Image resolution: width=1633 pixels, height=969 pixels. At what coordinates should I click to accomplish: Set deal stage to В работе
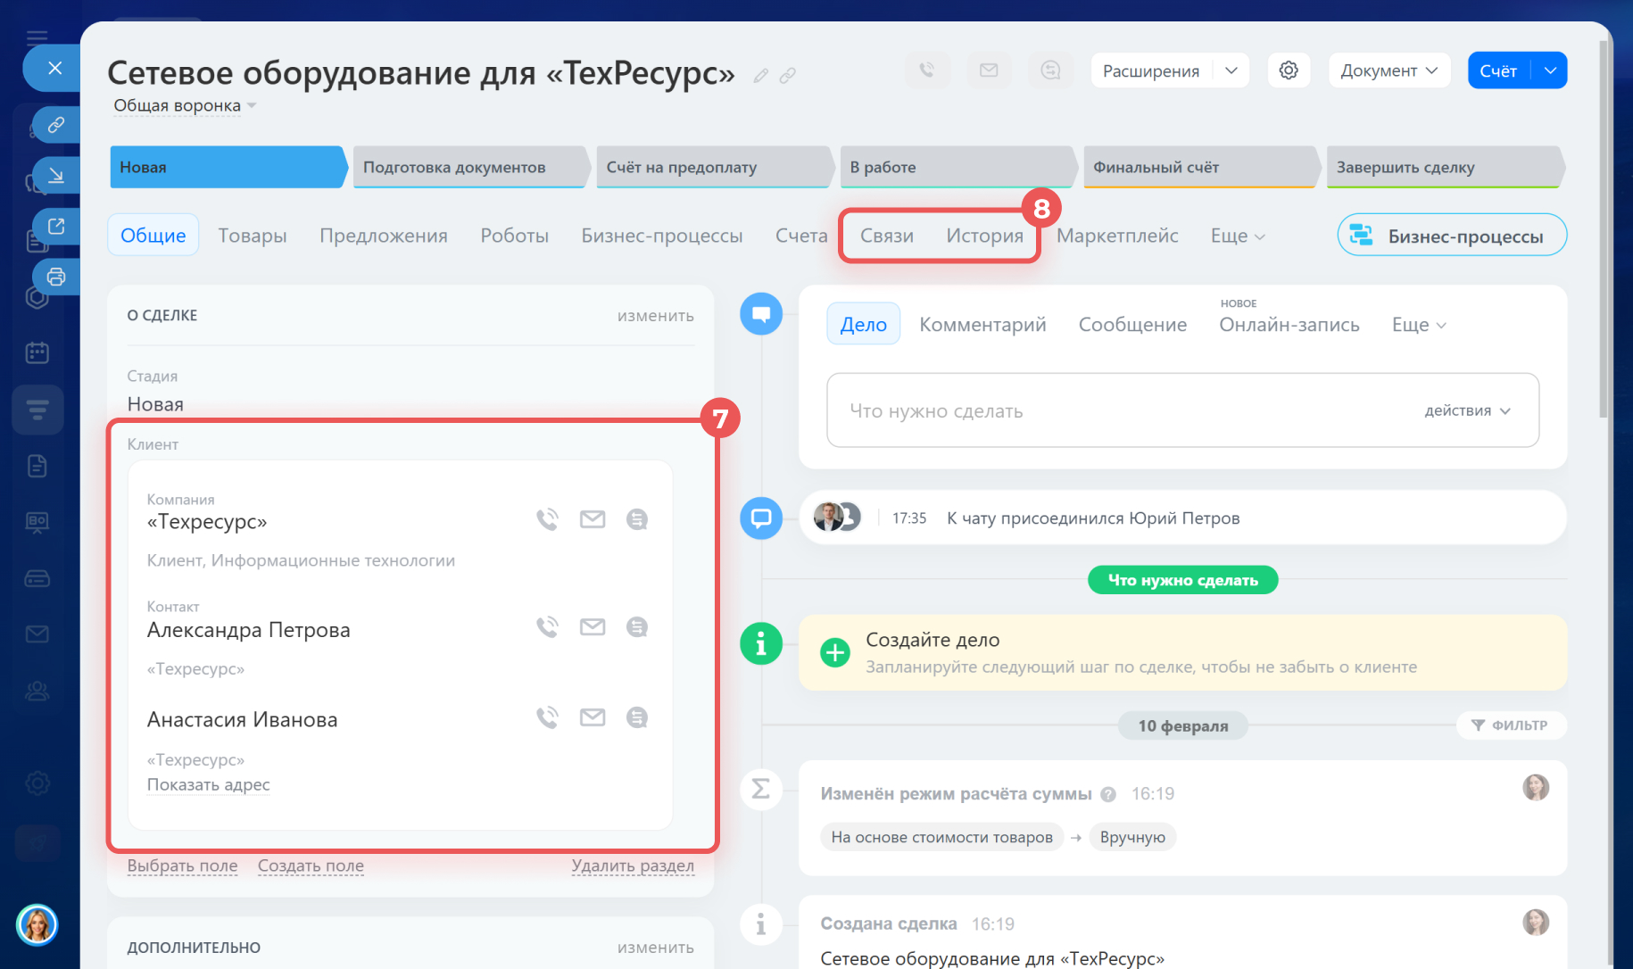tap(955, 167)
